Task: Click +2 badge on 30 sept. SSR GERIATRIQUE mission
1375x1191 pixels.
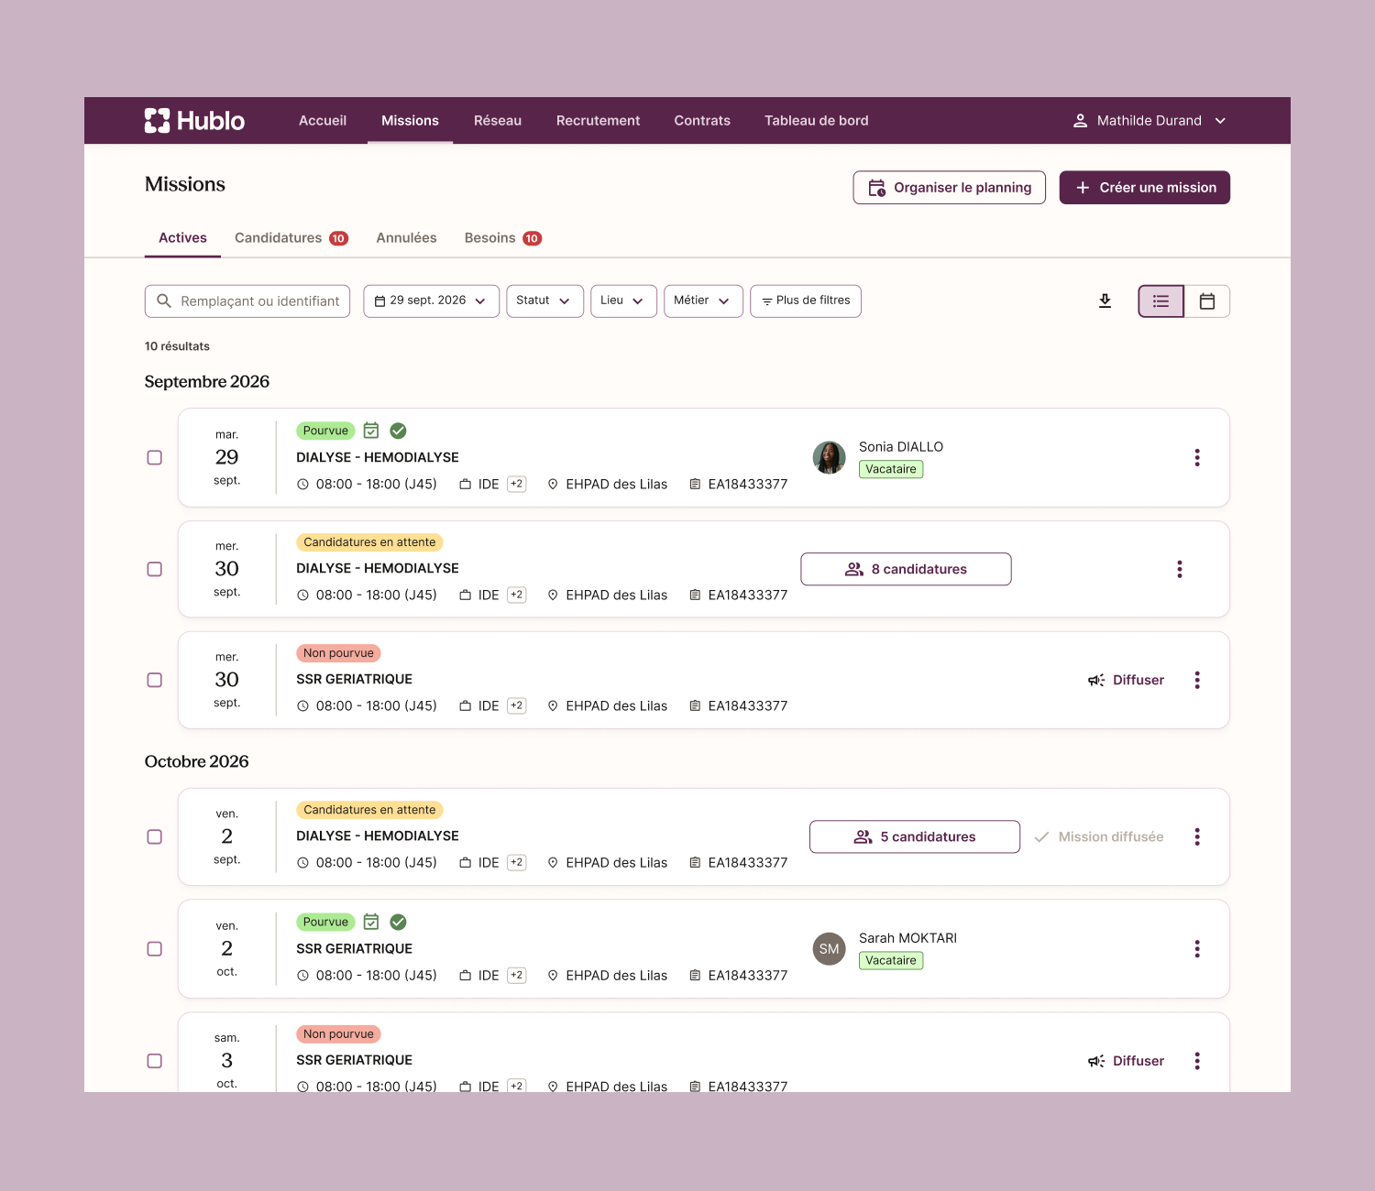Action: click(x=517, y=705)
